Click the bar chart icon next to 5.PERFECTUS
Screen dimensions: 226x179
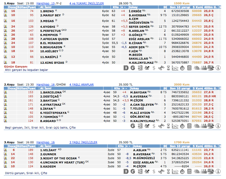5,31
